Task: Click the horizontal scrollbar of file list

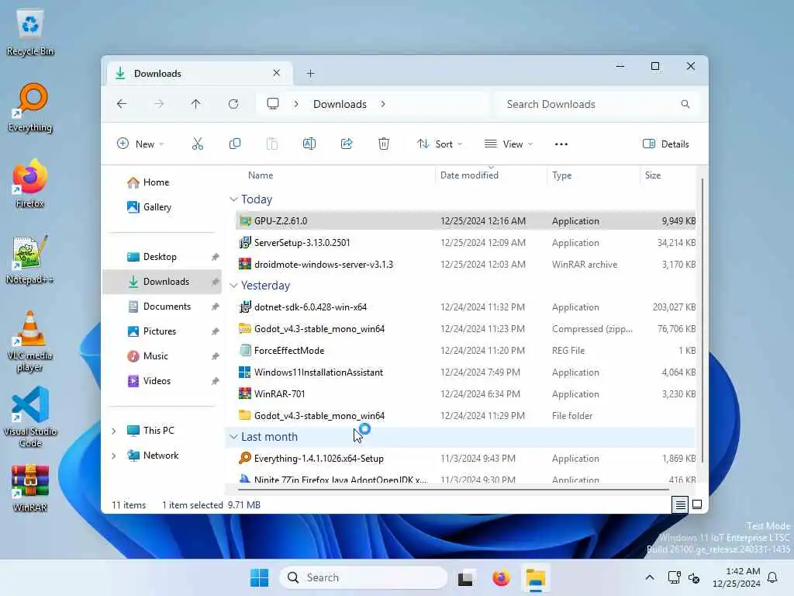Action: [x=453, y=490]
